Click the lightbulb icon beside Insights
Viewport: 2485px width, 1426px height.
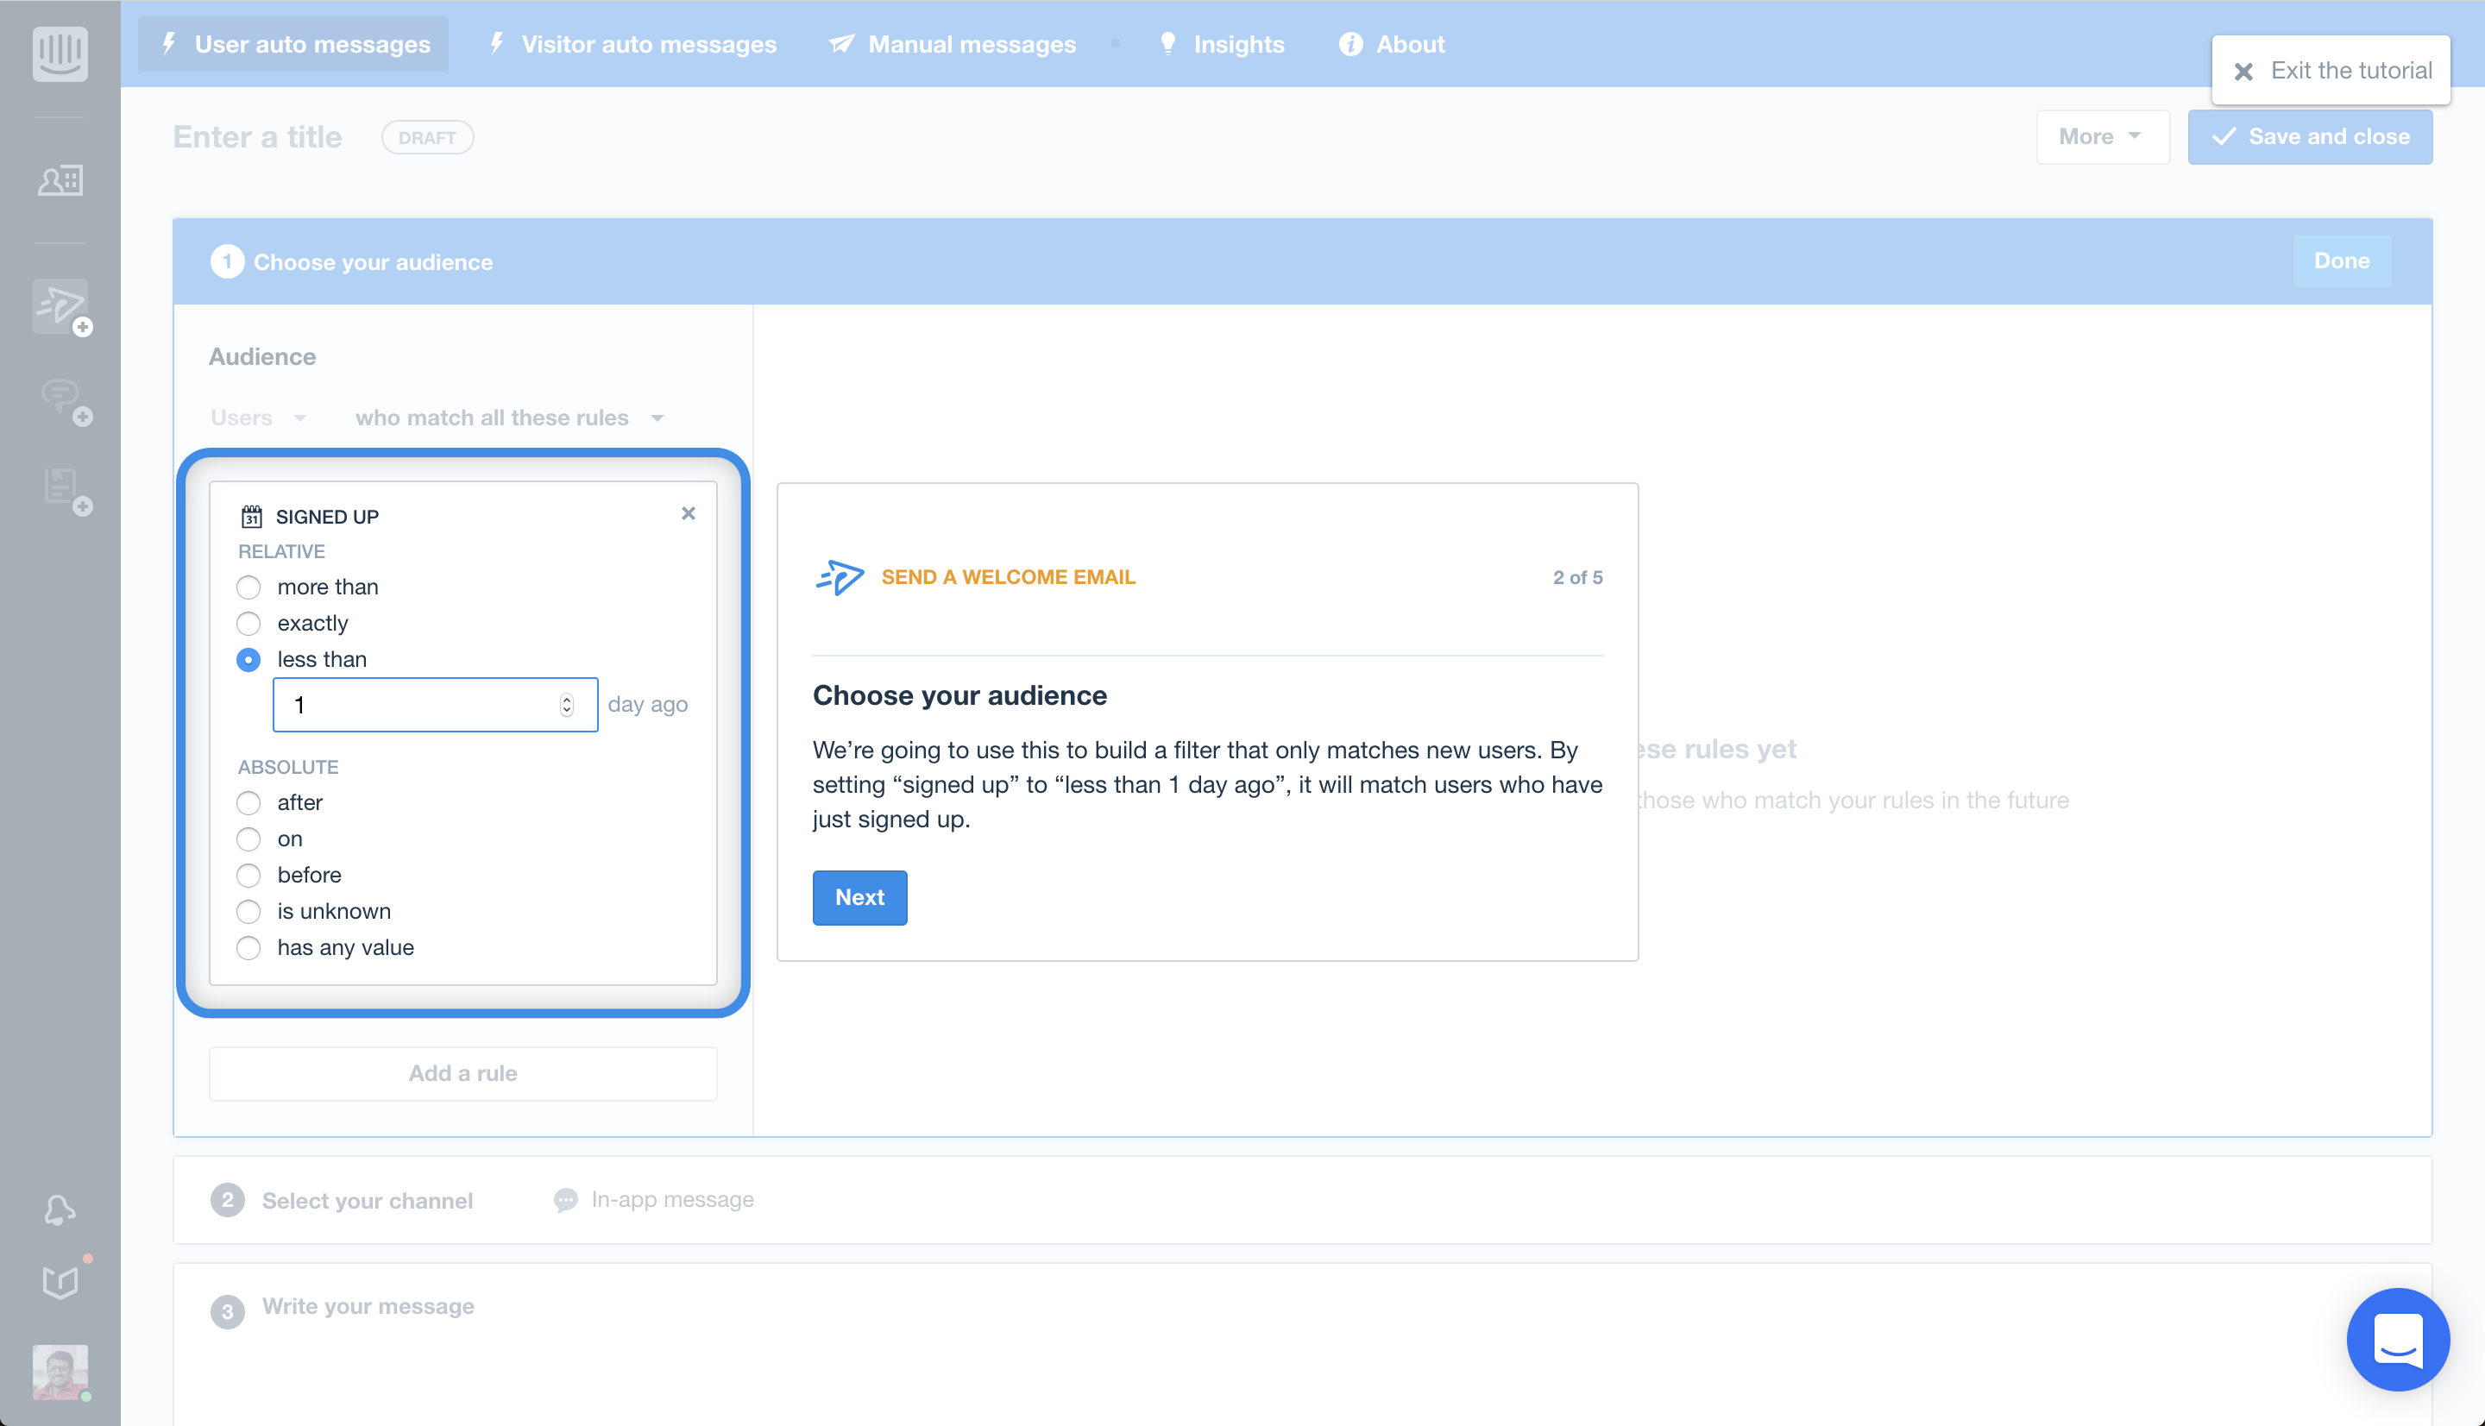click(x=1167, y=44)
